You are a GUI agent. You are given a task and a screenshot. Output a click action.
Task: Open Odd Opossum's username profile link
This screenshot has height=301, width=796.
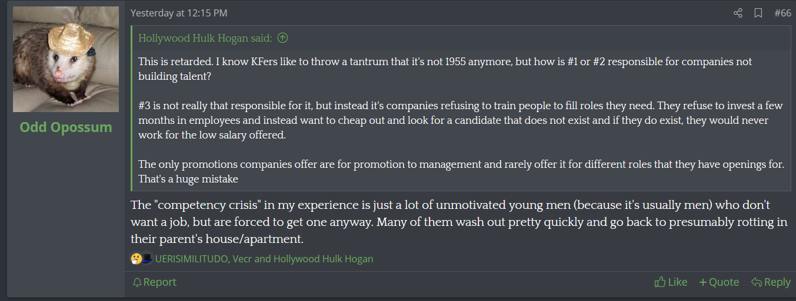tap(66, 127)
